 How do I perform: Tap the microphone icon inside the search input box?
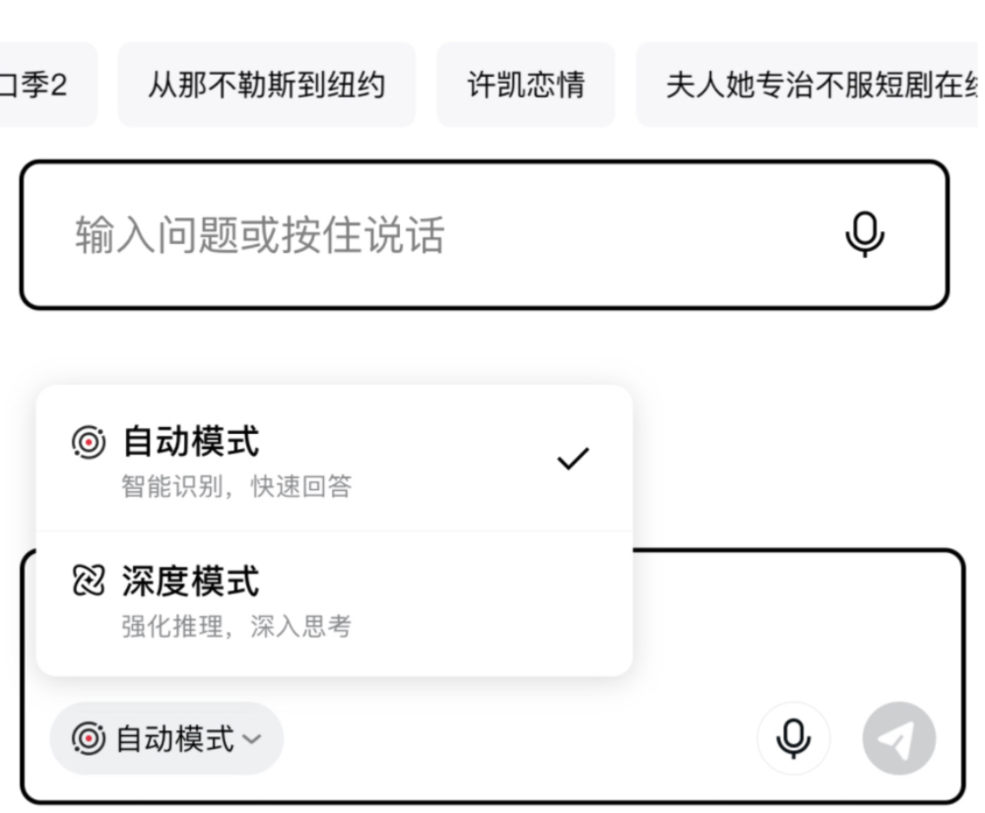(864, 233)
